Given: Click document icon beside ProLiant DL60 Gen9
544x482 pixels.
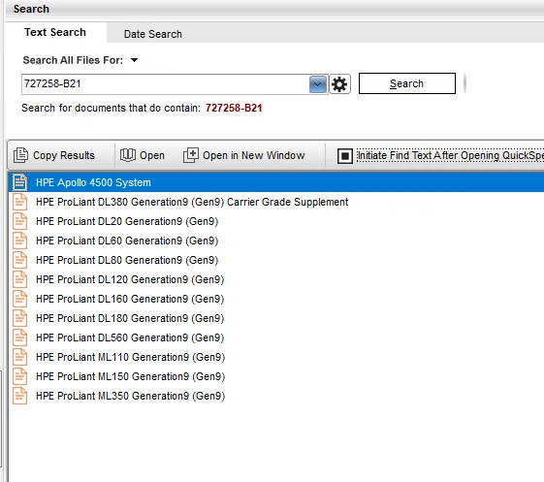Looking at the screenshot, I should pos(19,241).
